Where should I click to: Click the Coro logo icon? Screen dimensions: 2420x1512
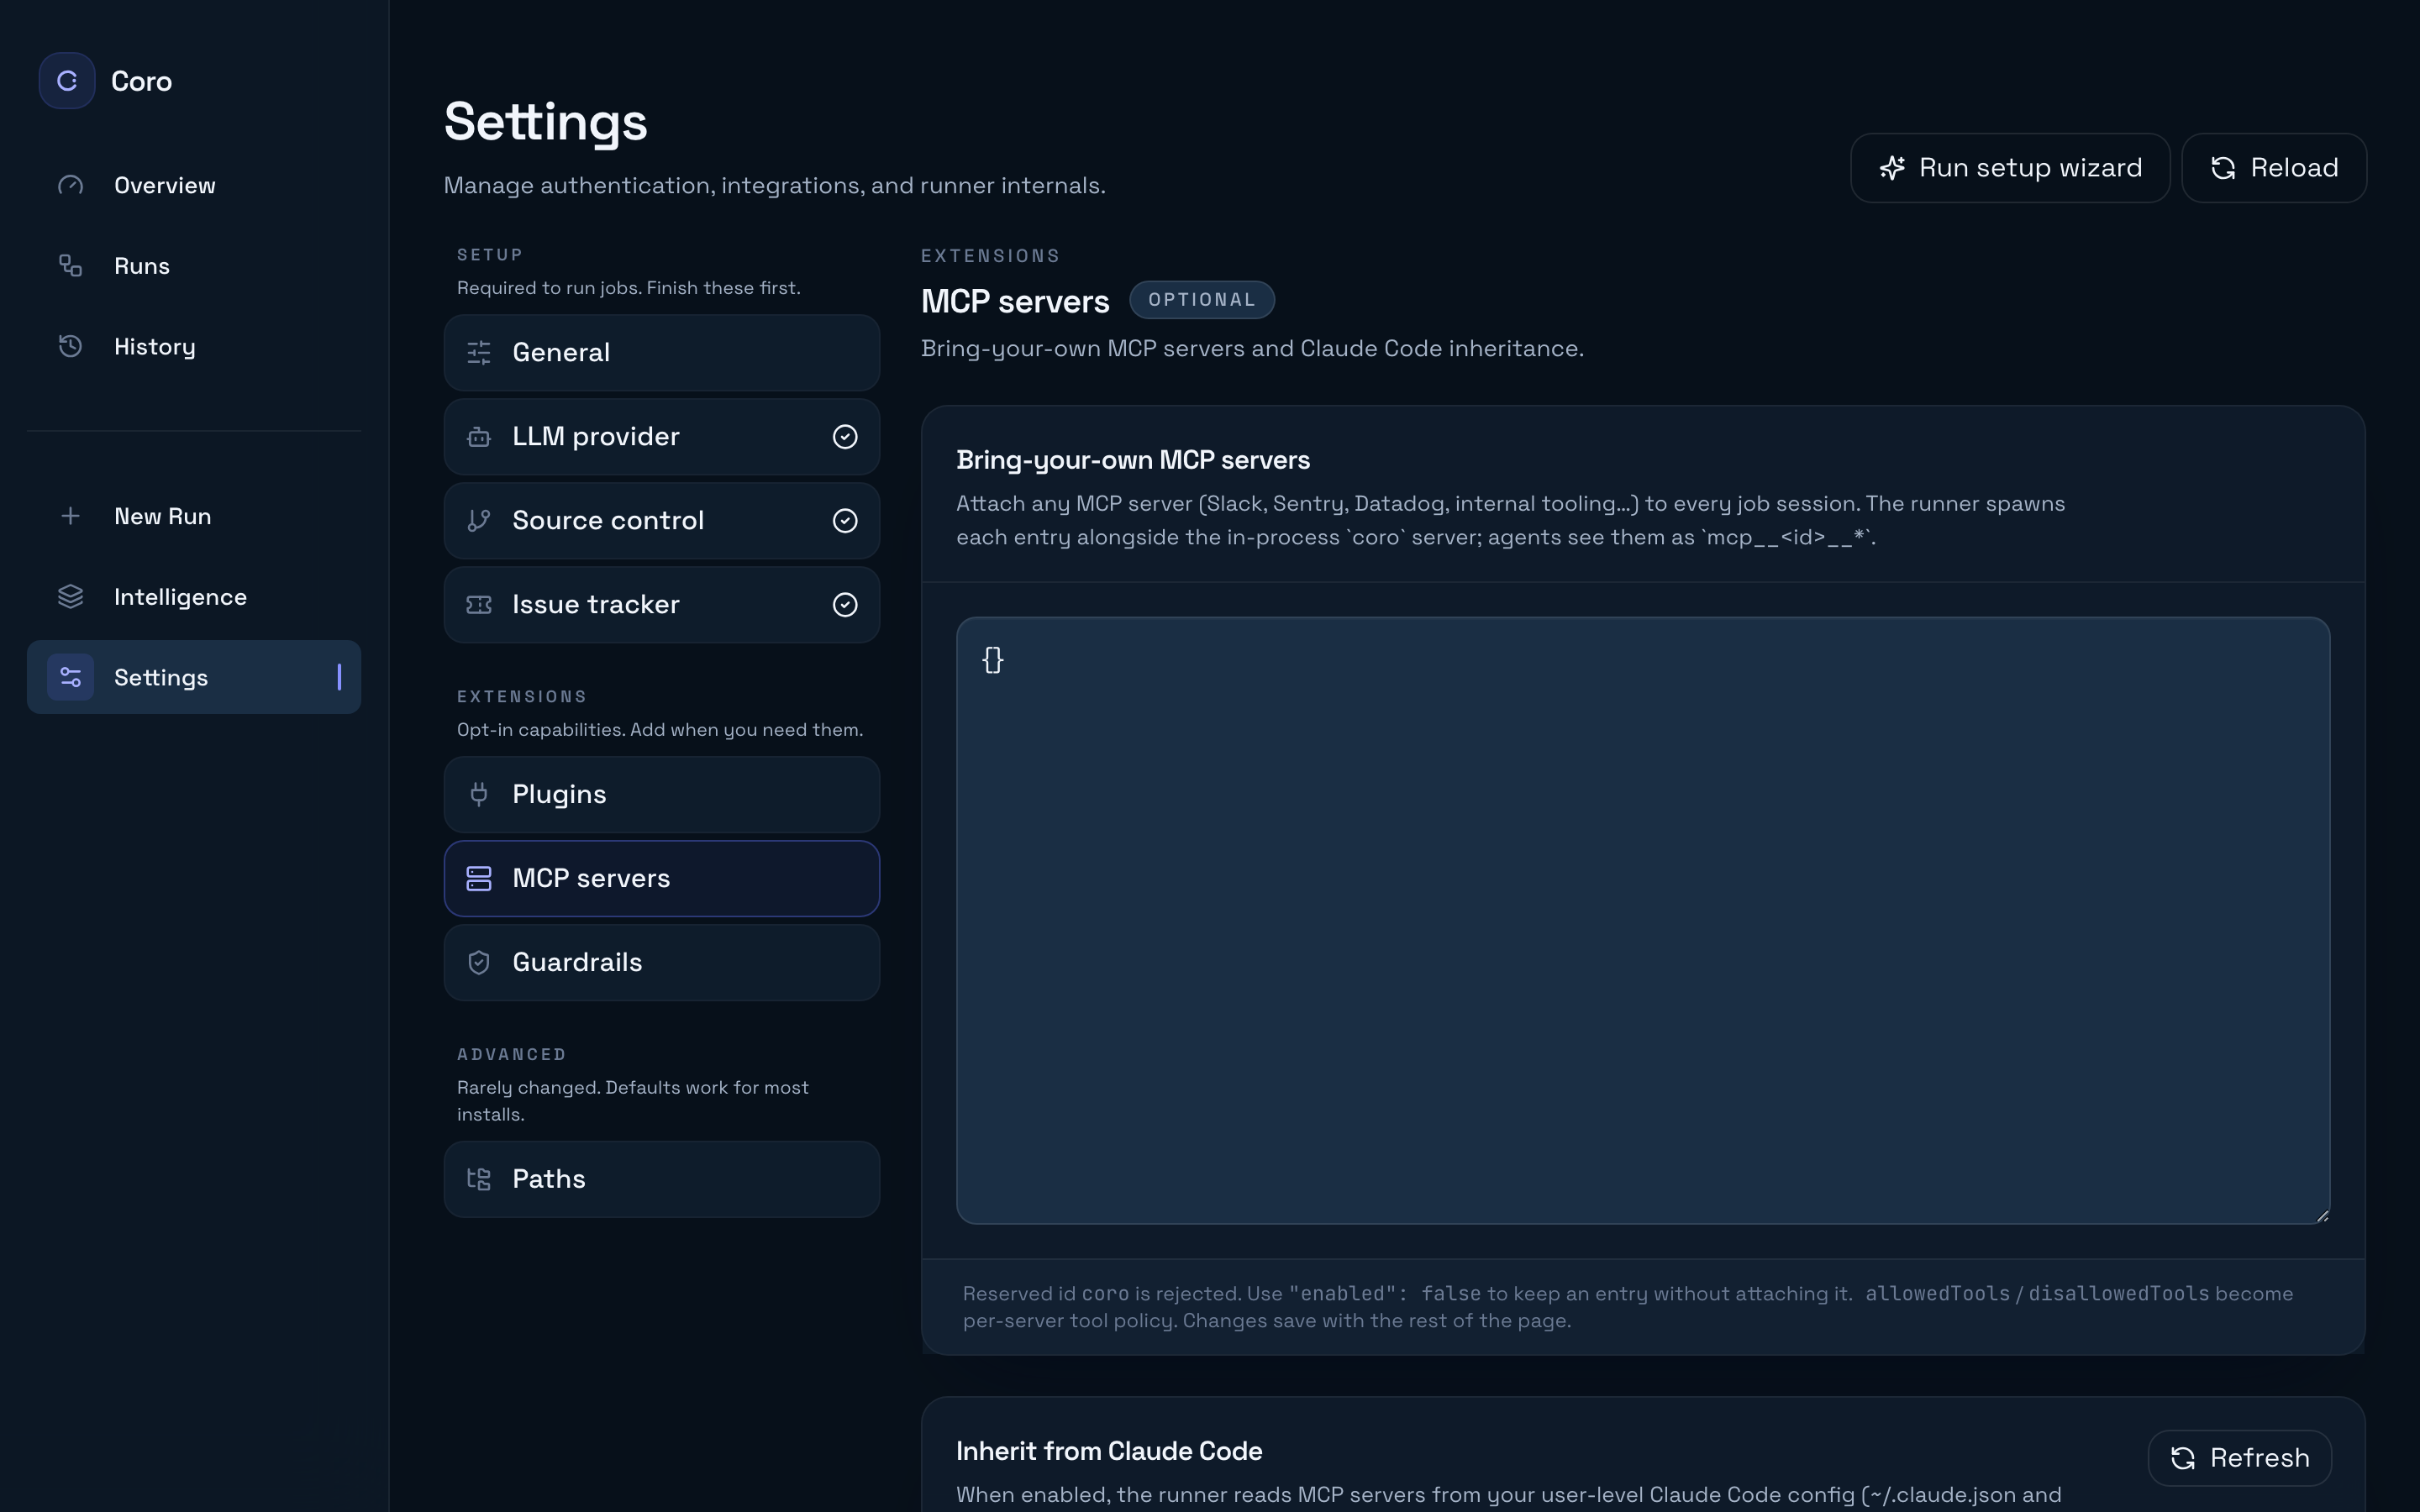[67, 81]
